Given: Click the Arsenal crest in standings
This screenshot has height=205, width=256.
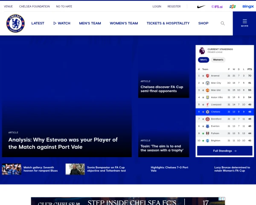Looking at the screenshot, I should 207,76.
